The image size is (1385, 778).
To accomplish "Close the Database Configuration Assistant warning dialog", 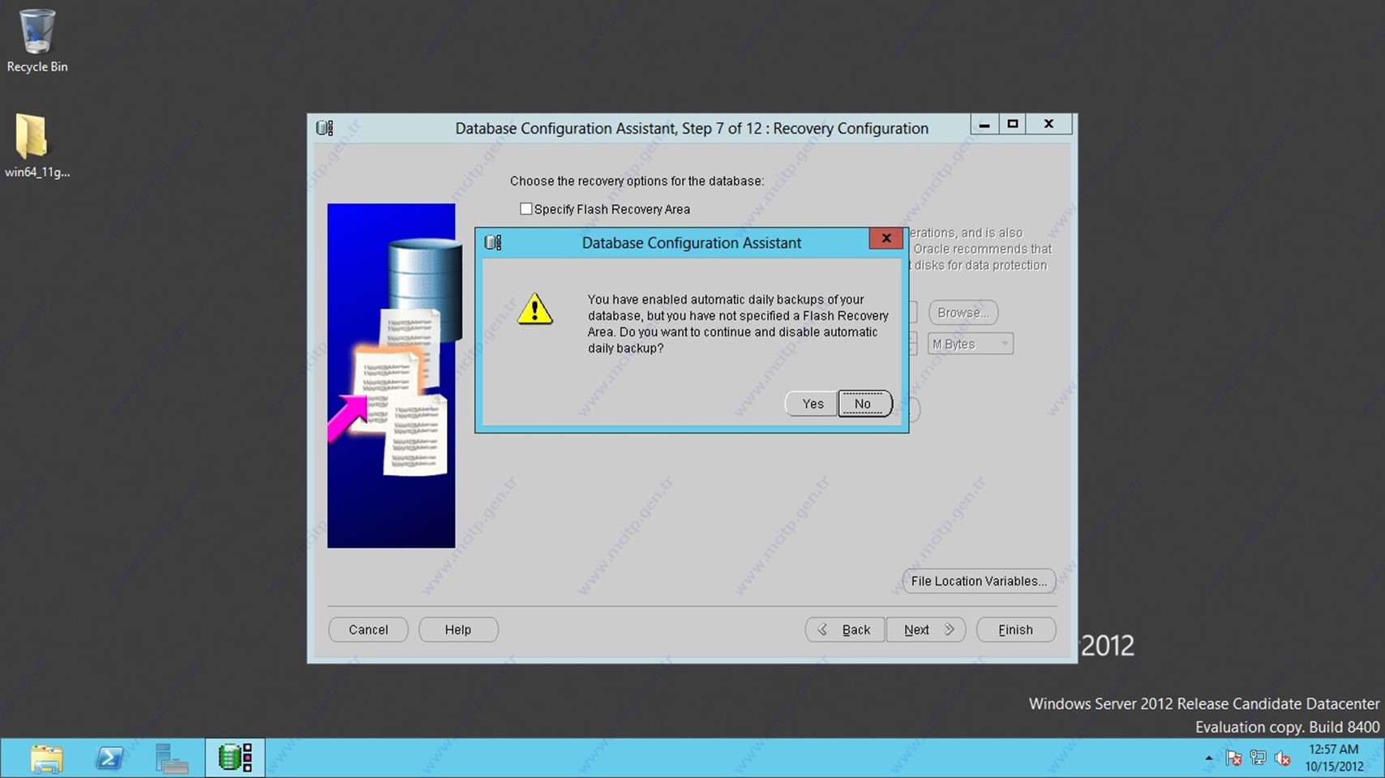I will (x=885, y=238).
